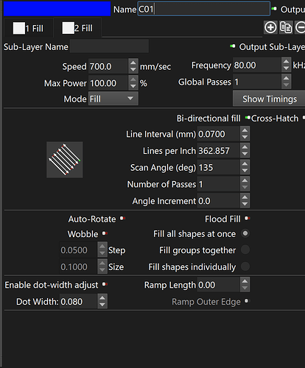Open the Mode dropdown set to Fill
The width and height of the screenshot is (305, 368).
(x=113, y=99)
